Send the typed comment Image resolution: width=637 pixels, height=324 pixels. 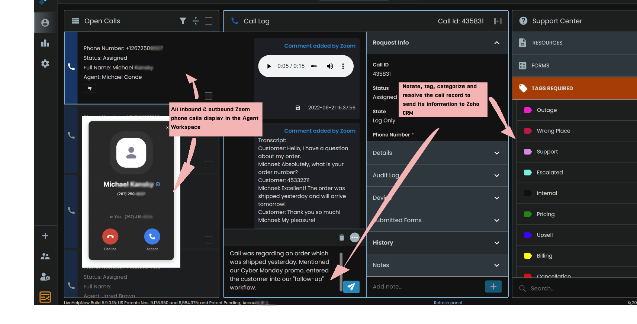[x=351, y=287]
